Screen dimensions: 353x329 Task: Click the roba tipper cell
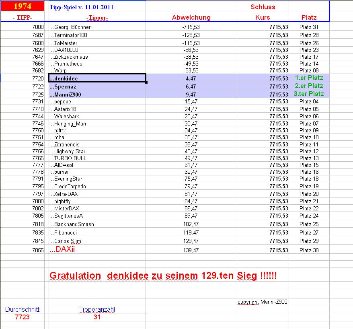pos(97,138)
